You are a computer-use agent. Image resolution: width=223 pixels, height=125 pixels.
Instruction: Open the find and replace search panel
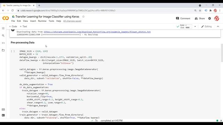pyautogui.click(x=3, y=35)
